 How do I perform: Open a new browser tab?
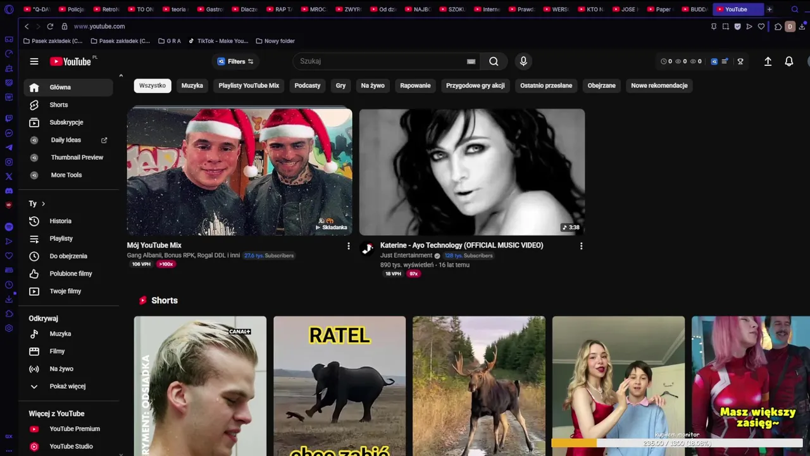click(x=769, y=9)
